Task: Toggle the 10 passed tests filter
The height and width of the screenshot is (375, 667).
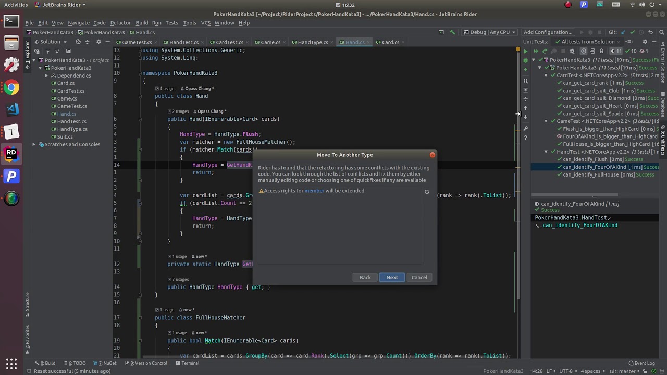Action: click(631, 51)
